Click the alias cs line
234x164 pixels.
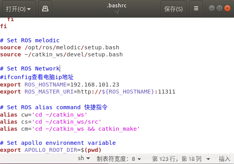(51, 122)
